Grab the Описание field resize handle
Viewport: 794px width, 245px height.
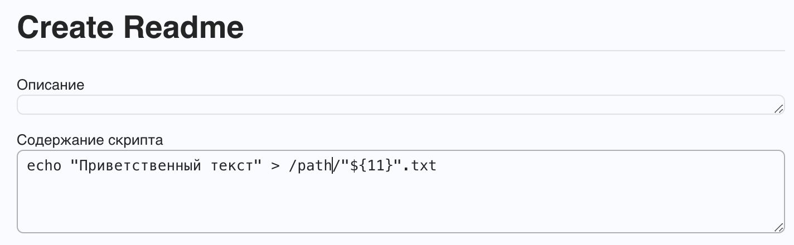(778, 110)
